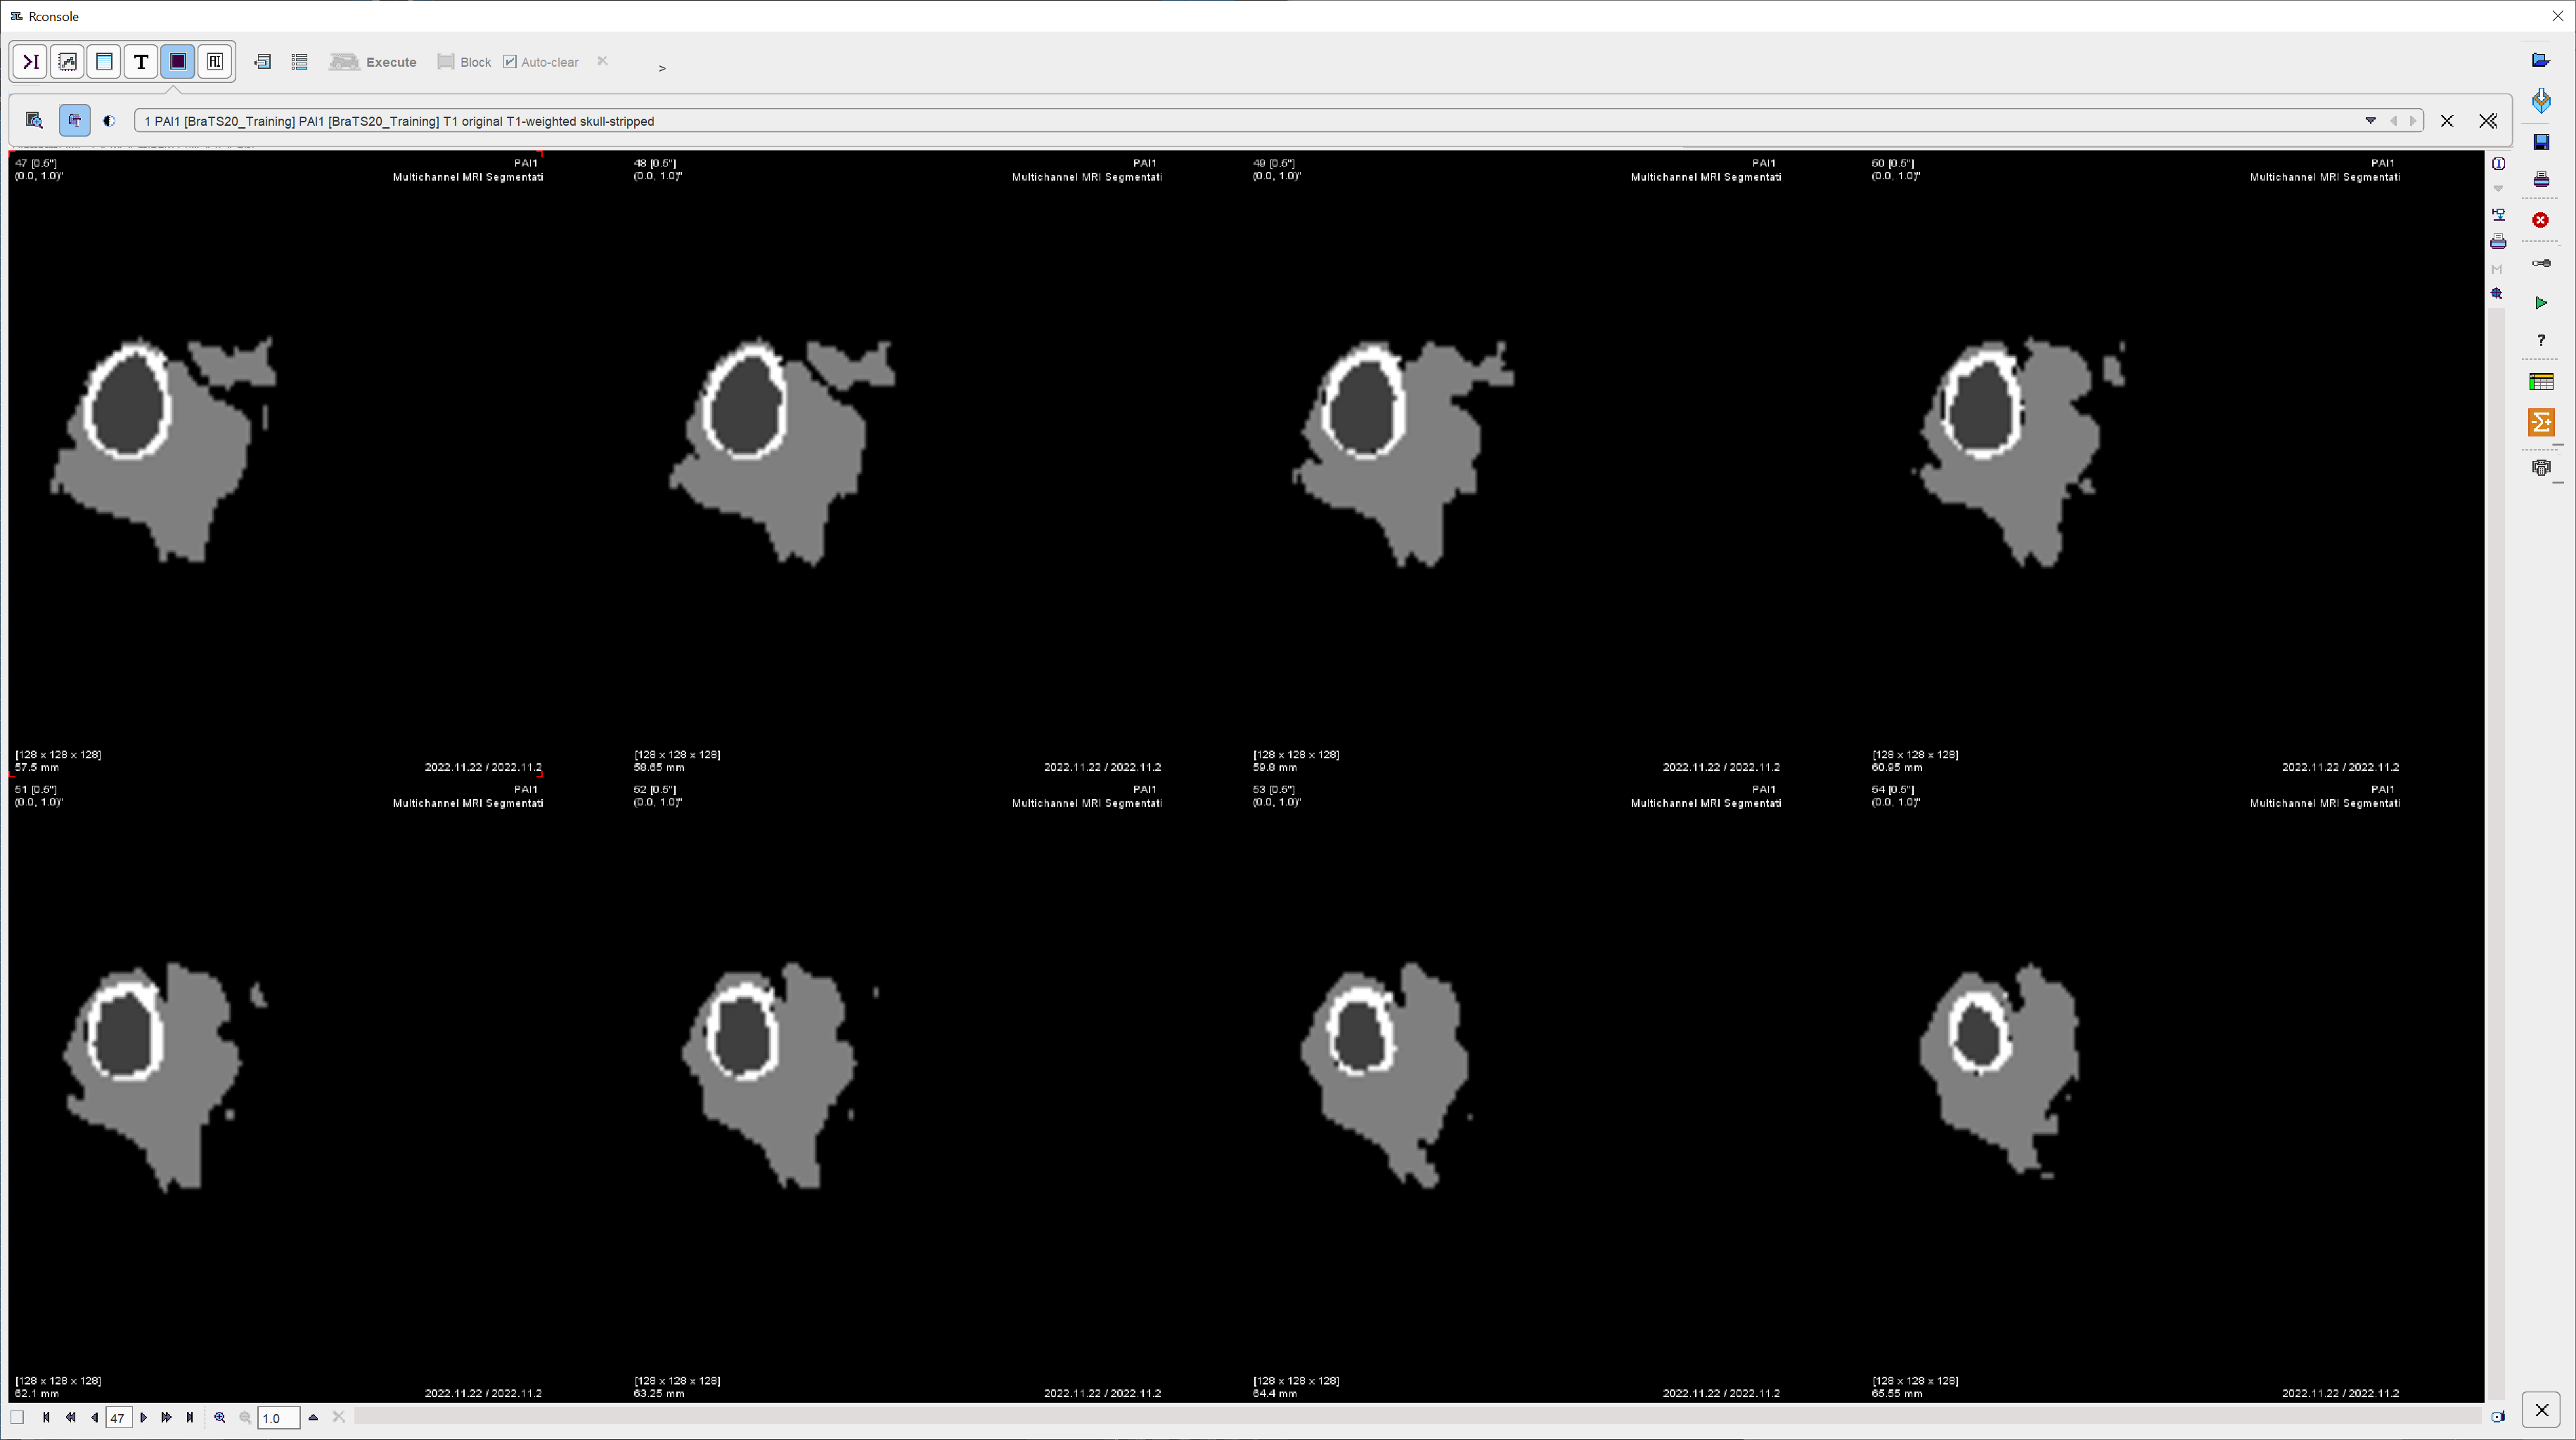Screen dimensions: 2576x1440
Task: Click the horizontal scrollbar below the images
Action: [1418, 1417]
